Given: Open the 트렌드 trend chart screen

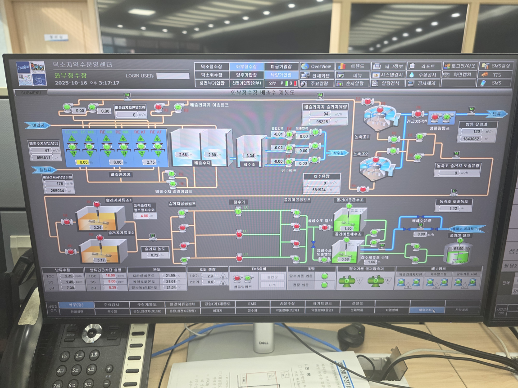Looking at the screenshot, I should coord(353,66).
